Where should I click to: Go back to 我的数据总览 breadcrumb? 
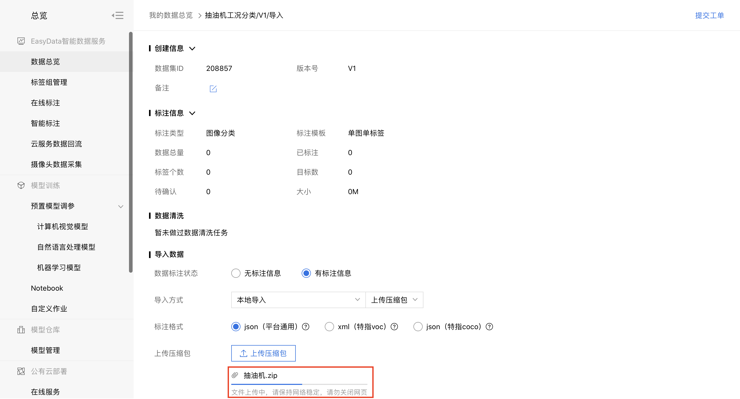click(171, 15)
